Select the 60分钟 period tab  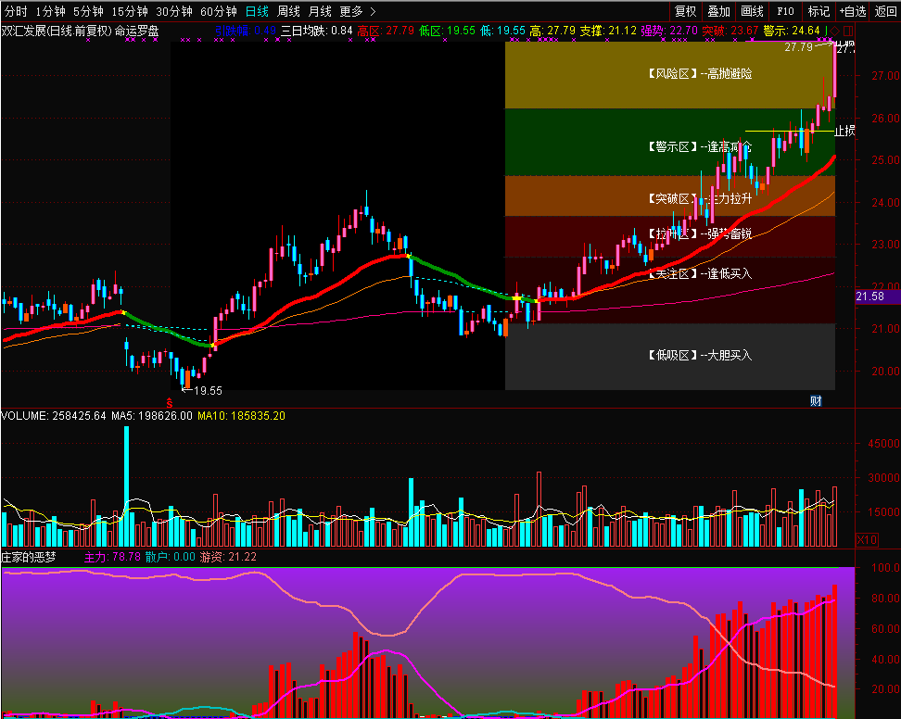point(219,11)
